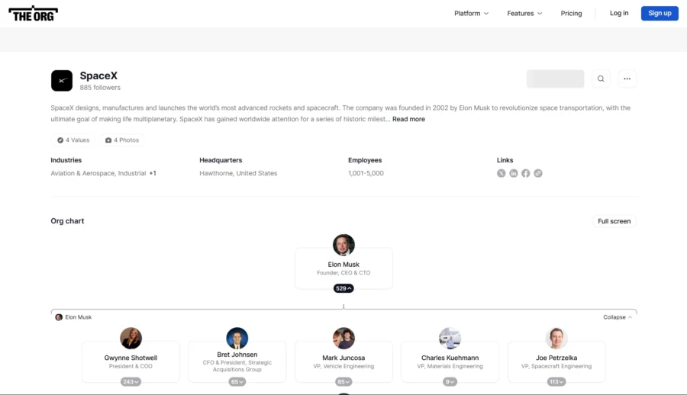
Task: Click Elon Musk's profile photo
Action: pyautogui.click(x=343, y=245)
